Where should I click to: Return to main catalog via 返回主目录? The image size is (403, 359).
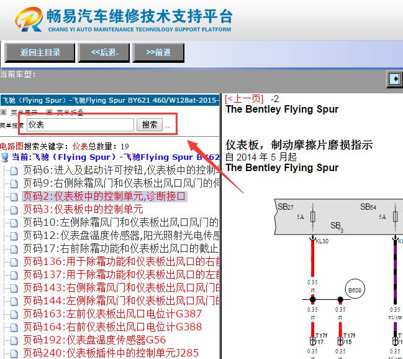pos(40,52)
